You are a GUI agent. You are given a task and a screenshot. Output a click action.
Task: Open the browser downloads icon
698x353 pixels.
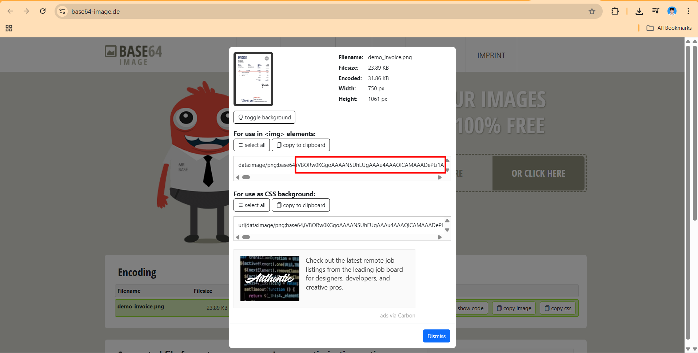point(639,11)
